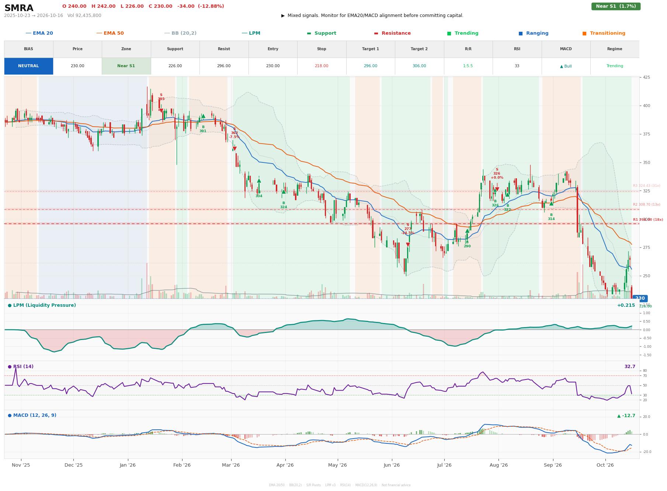Click the blue dot beside MACD (12, 26, 9)
The height and width of the screenshot is (491, 667).
pyautogui.click(x=10, y=415)
